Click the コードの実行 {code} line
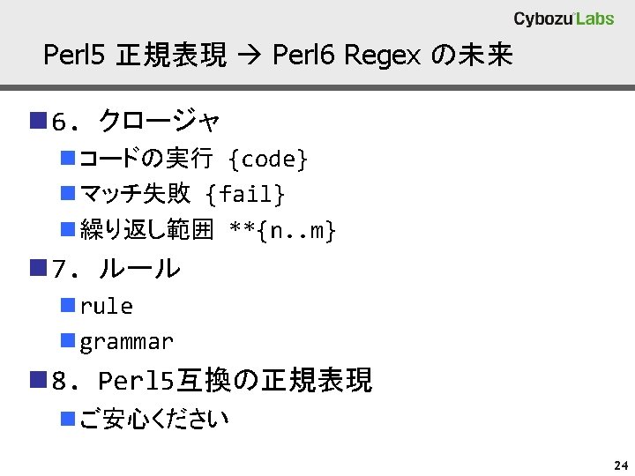Image resolution: width=635 pixels, height=476 pixels. 193,160
